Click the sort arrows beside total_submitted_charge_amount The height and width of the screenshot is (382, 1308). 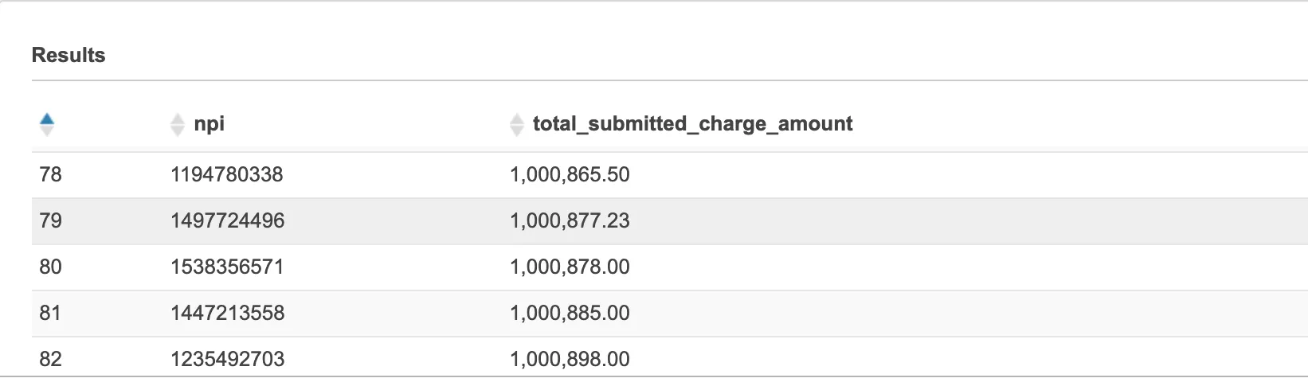pyautogui.click(x=517, y=124)
